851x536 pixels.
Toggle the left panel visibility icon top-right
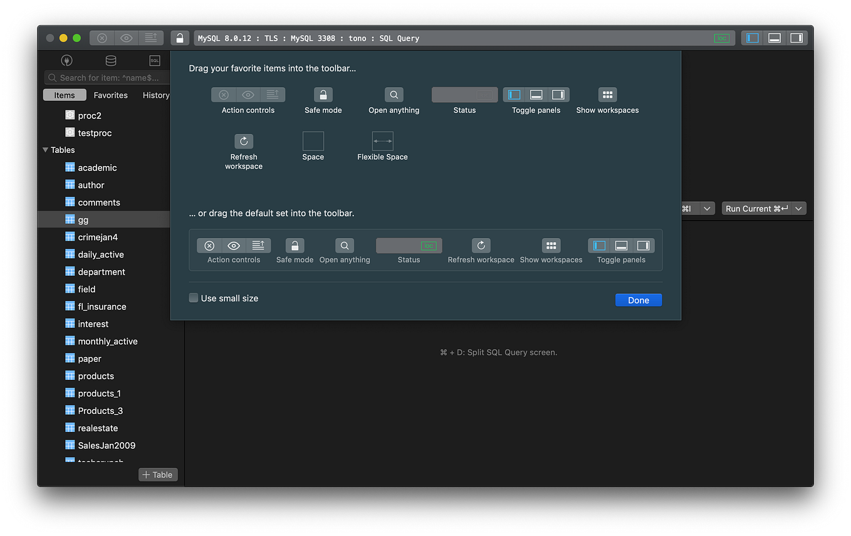click(751, 38)
